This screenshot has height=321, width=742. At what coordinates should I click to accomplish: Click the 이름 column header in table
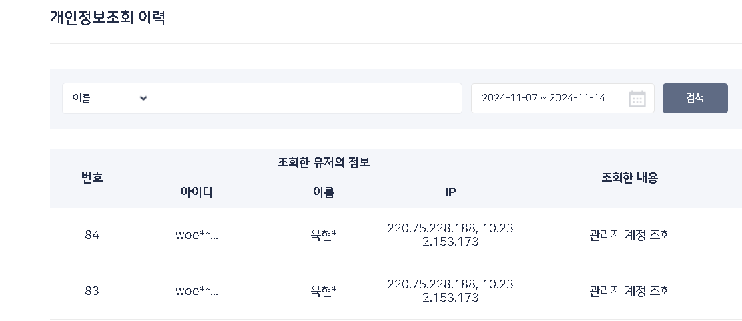click(324, 193)
